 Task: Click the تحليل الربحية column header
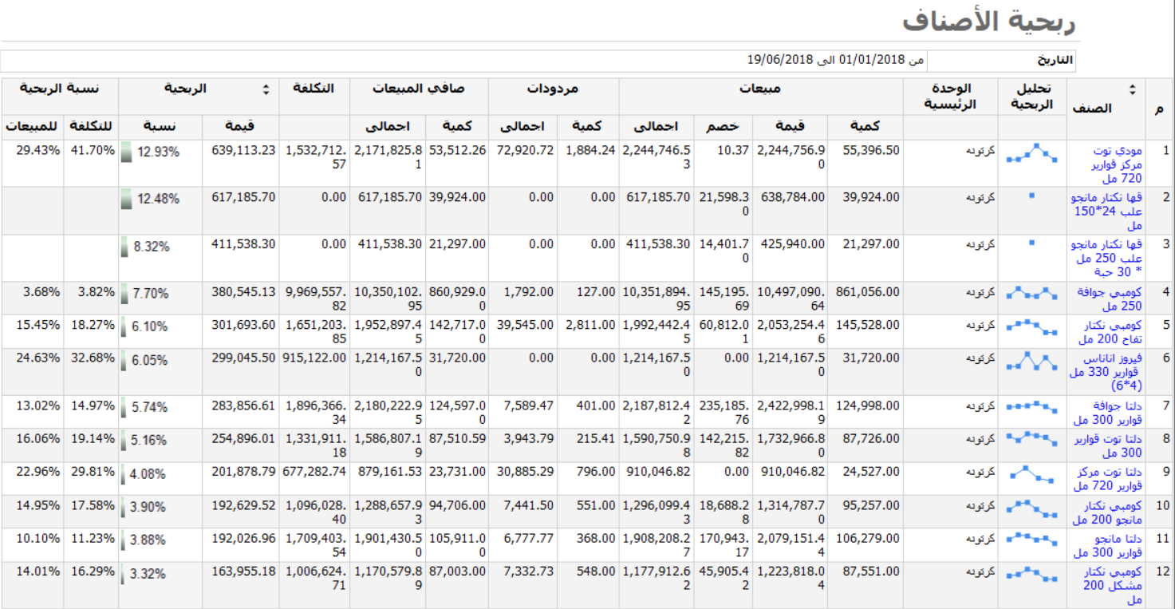point(1032,96)
